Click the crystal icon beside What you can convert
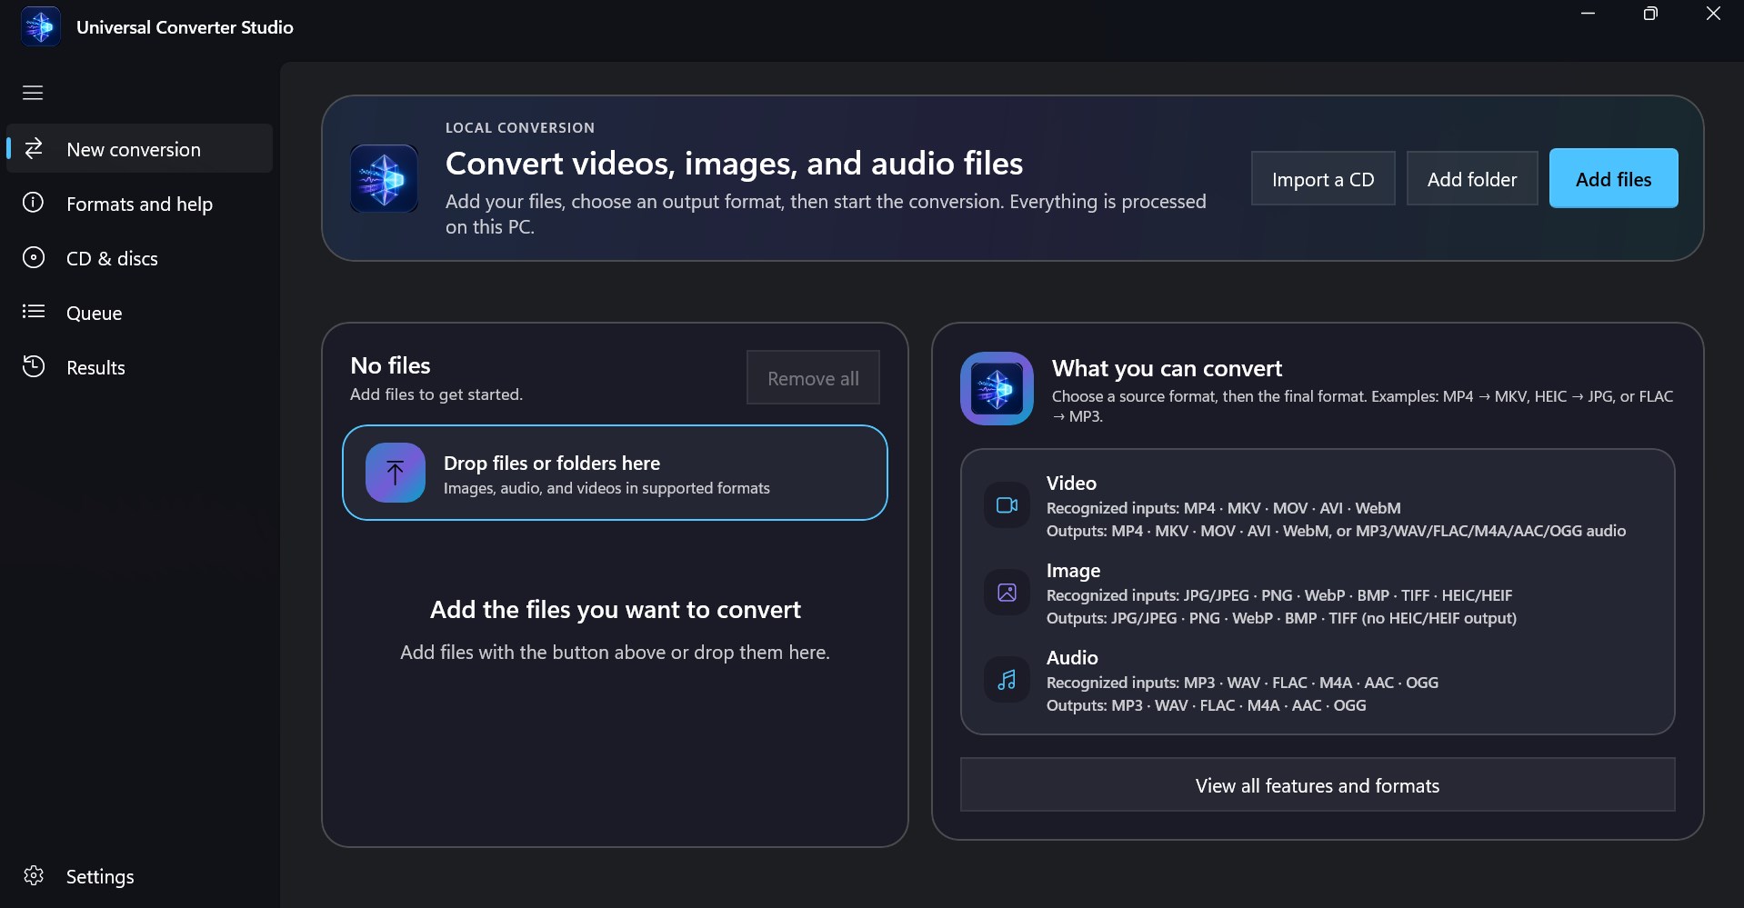This screenshot has height=908, width=1744. 997,389
